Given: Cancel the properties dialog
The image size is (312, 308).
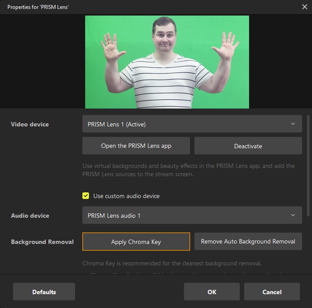Looking at the screenshot, I should [x=272, y=292].
